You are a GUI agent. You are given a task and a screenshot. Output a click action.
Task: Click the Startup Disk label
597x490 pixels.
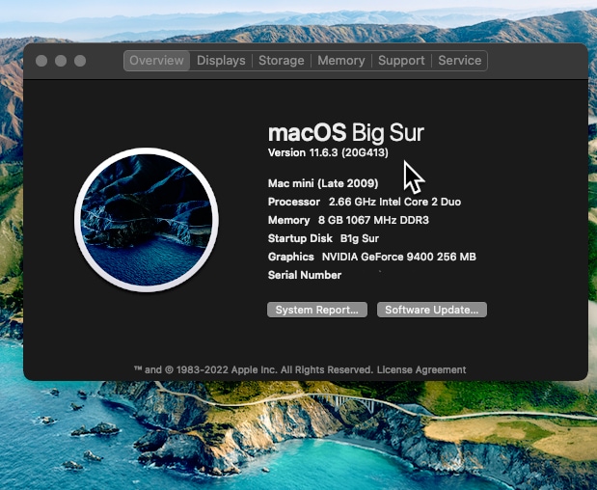[x=300, y=238]
